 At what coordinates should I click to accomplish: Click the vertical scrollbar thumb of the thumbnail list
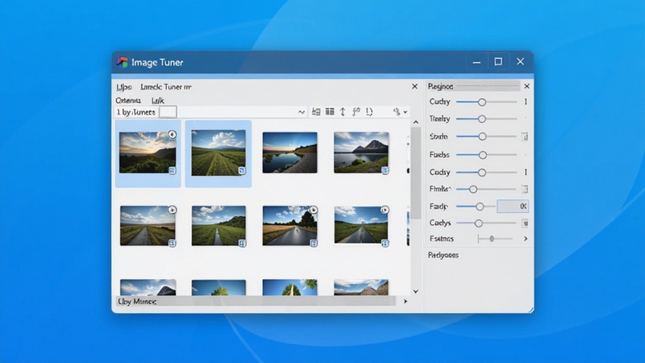pyautogui.click(x=416, y=173)
